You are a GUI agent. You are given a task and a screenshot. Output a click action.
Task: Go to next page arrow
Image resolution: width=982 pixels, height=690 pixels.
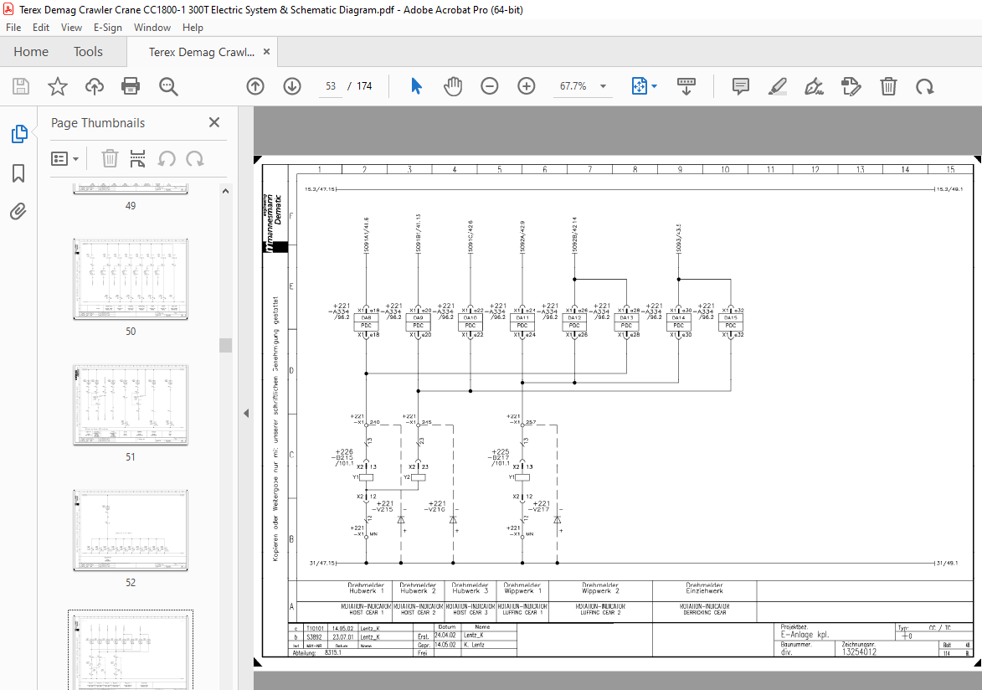click(292, 86)
